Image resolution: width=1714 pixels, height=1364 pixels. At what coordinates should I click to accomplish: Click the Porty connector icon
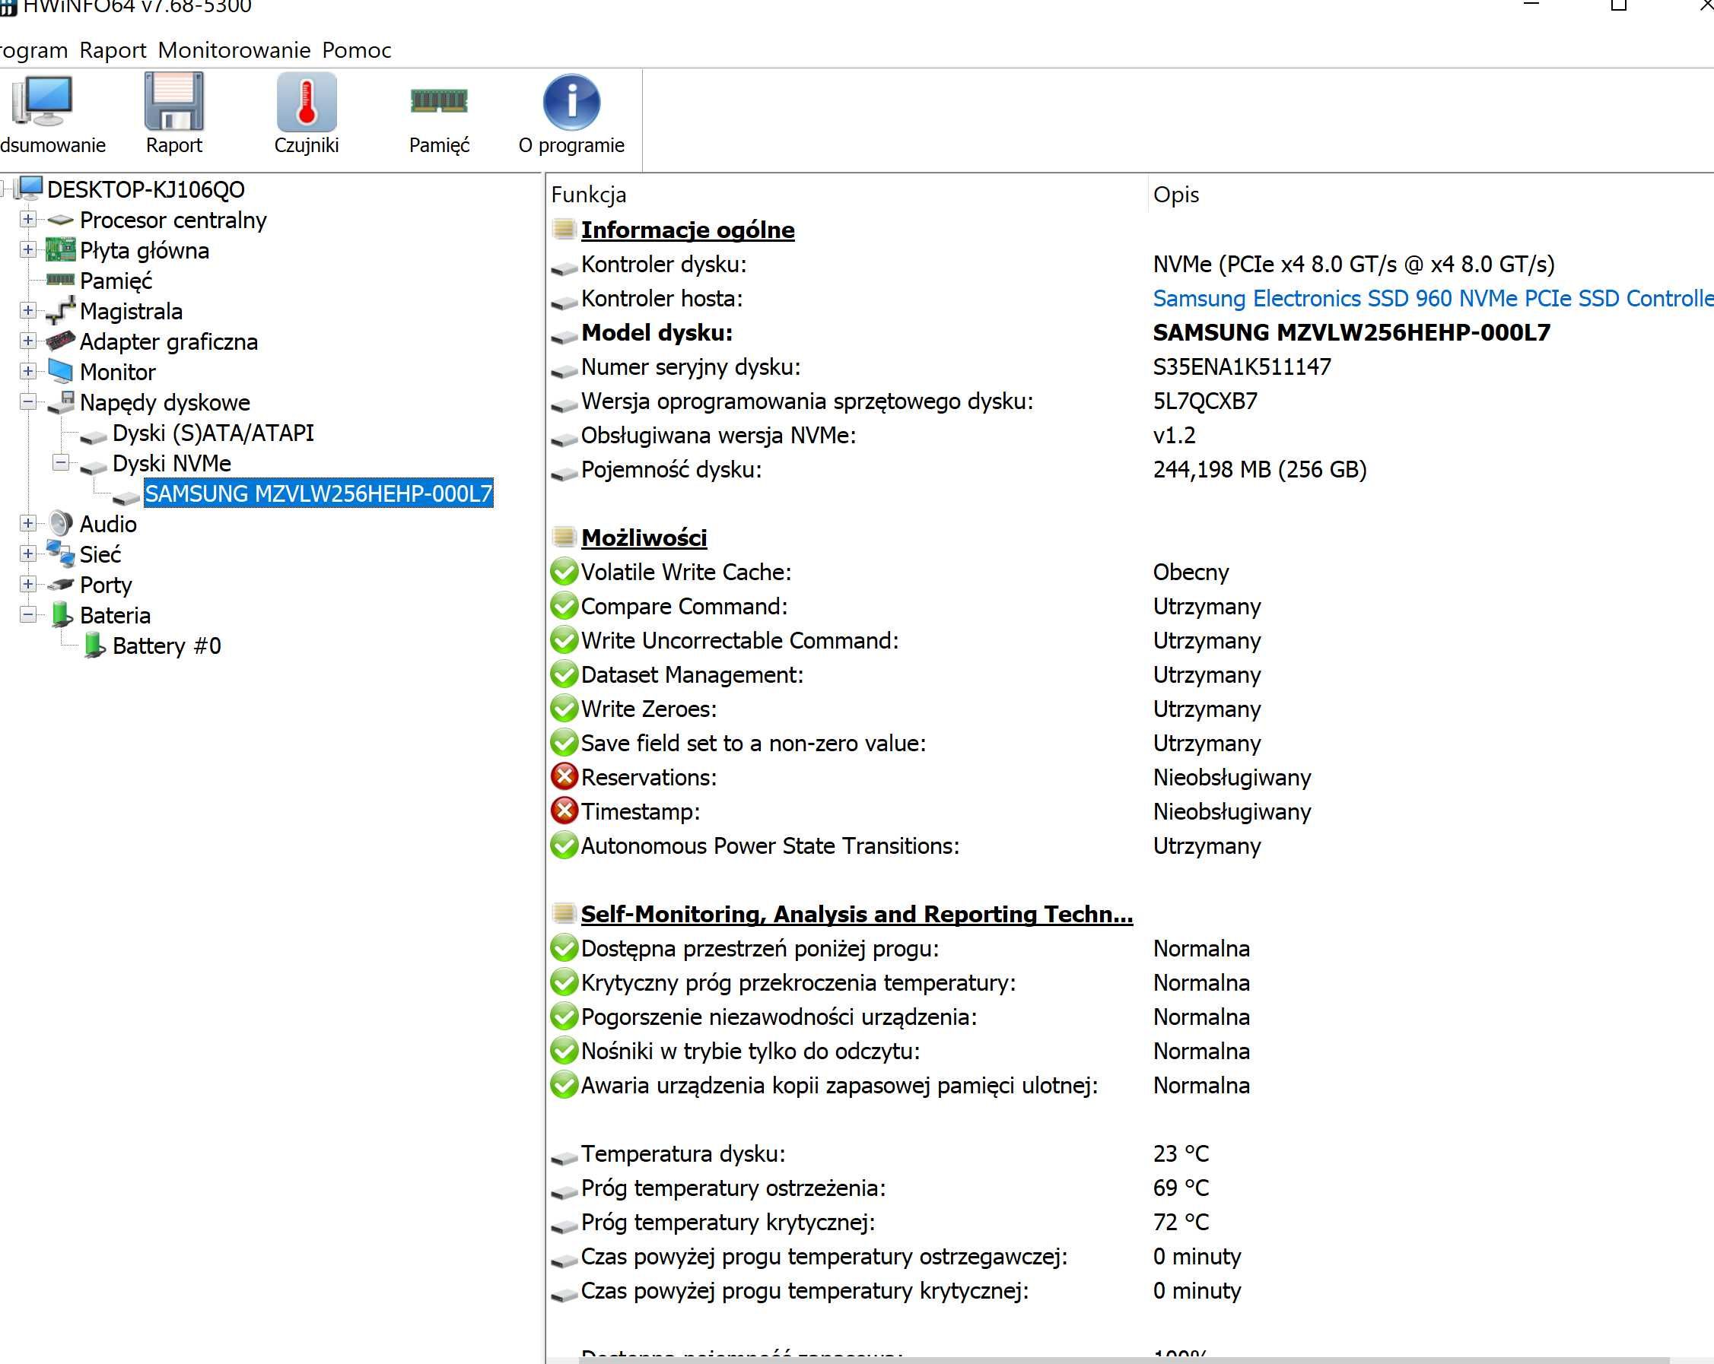click(x=60, y=585)
